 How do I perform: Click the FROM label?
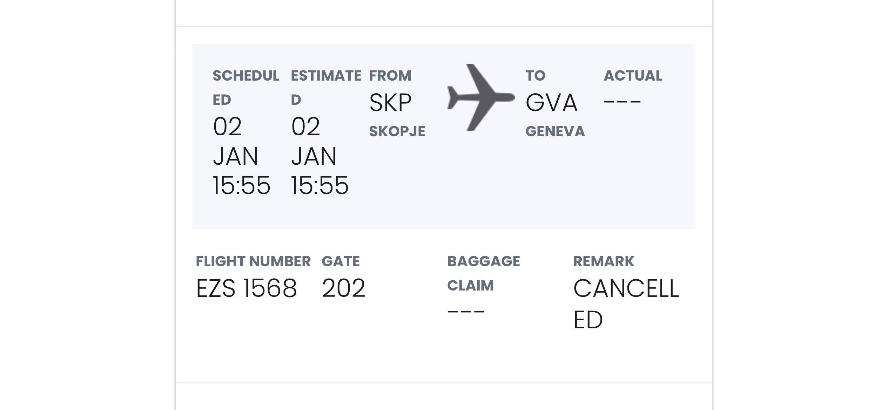tap(390, 76)
